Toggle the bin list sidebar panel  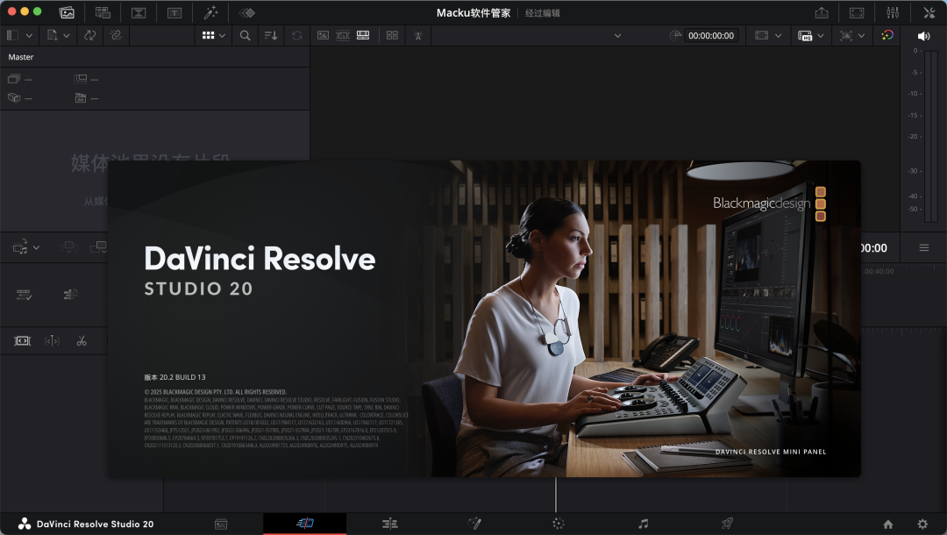[12, 36]
